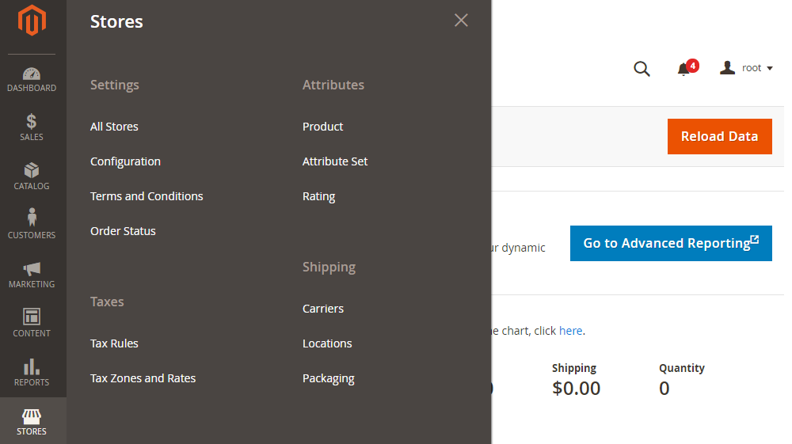Open Order Status settings
Screen dimensions: 792x444
[123, 231]
